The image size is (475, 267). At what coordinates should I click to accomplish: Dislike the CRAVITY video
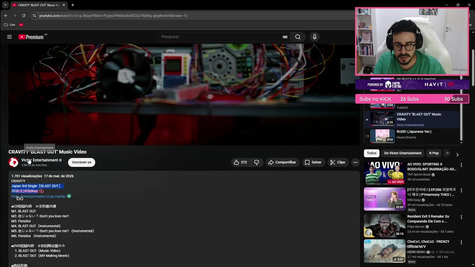click(256, 162)
